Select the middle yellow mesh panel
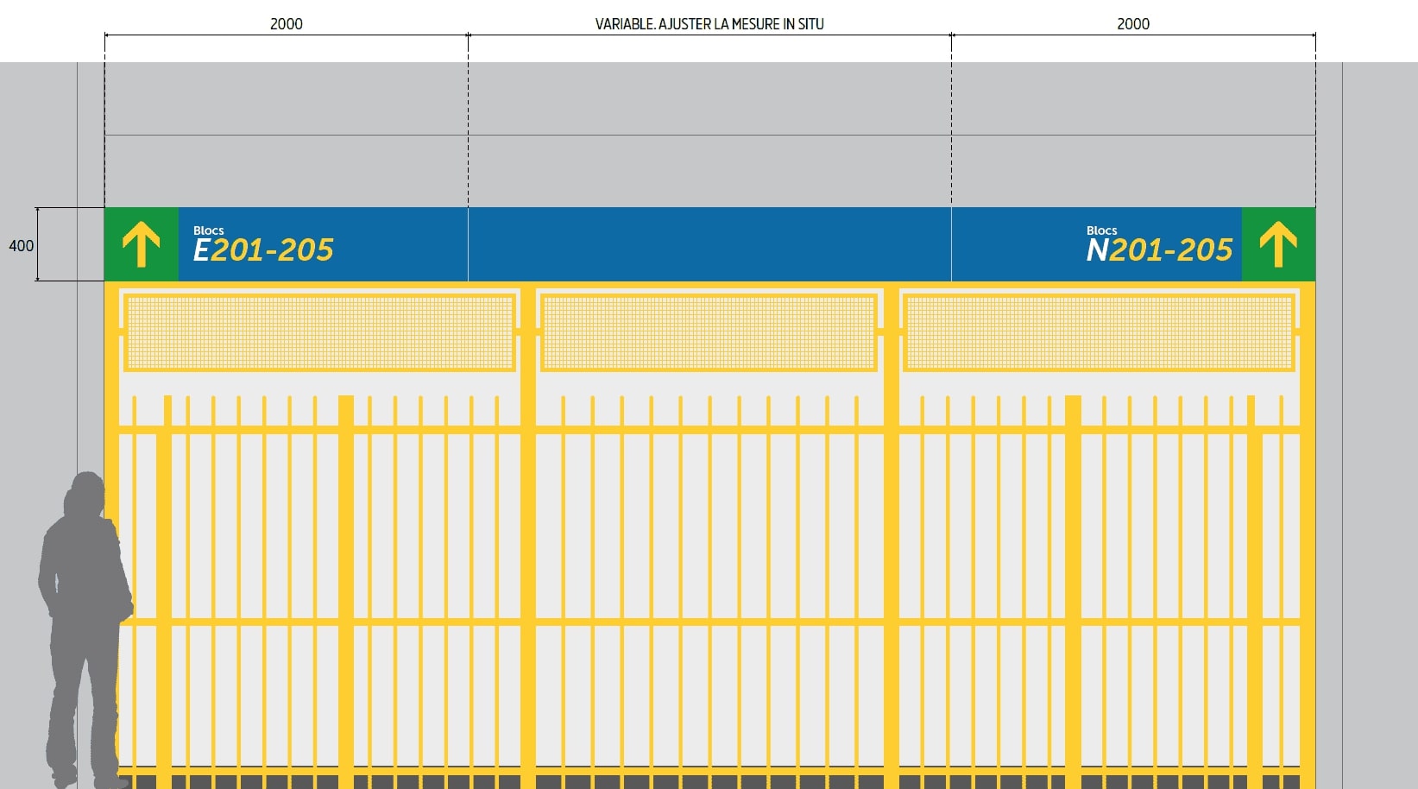The image size is (1418, 789). point(709,333)
